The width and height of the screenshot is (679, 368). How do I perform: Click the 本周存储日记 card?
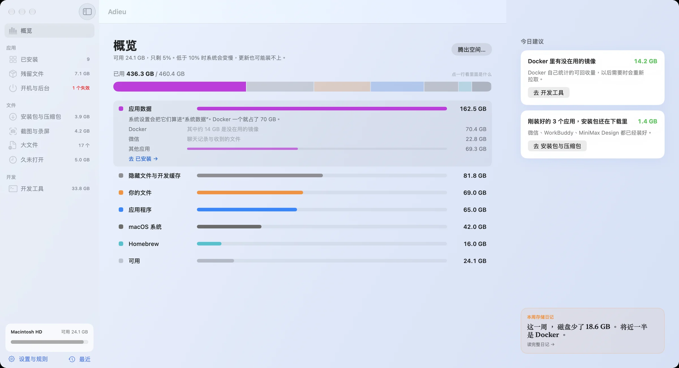pos(592,330)
